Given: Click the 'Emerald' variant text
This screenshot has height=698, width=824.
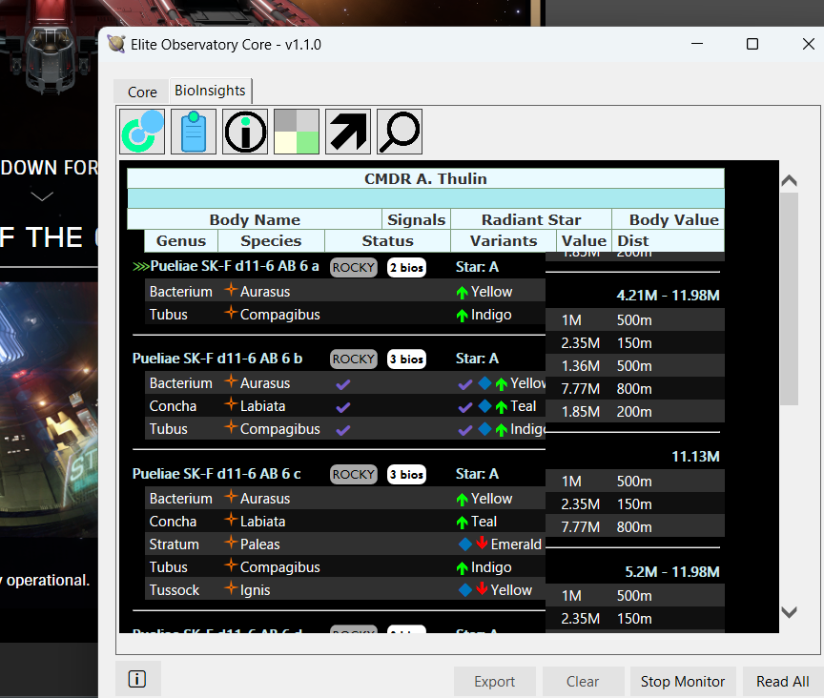Looking at the screenshot, I should pyautogui.click(x=516, y=544).
